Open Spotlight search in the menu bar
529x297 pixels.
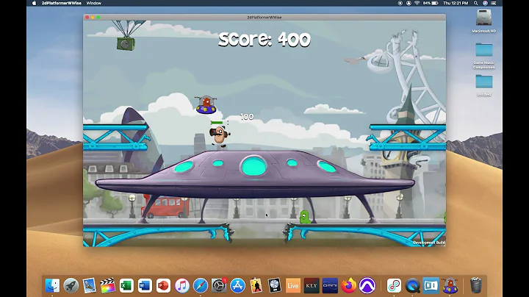pyautogui.click(x=475, y=3)
